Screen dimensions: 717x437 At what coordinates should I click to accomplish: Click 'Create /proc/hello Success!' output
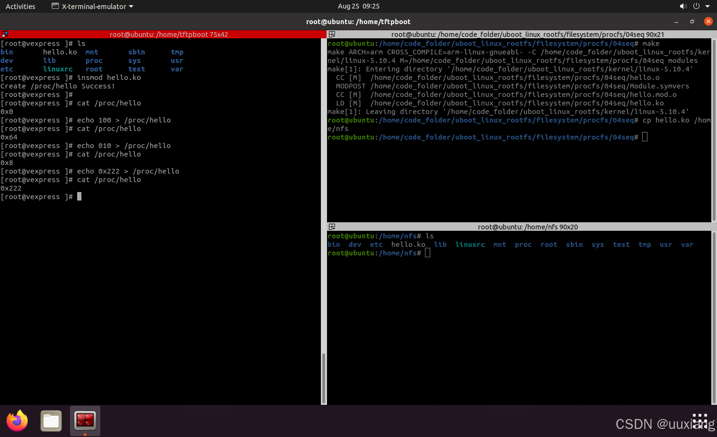click(58, 86)
